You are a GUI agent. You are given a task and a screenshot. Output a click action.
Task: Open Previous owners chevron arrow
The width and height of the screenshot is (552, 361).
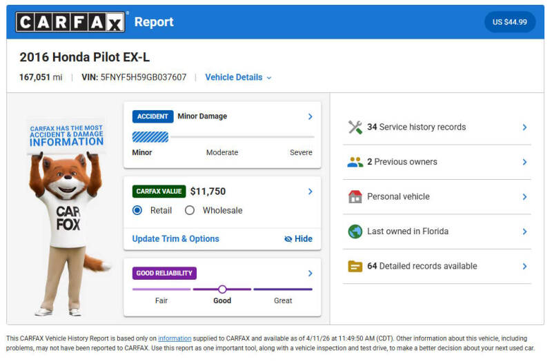click(x=524, y=162)
